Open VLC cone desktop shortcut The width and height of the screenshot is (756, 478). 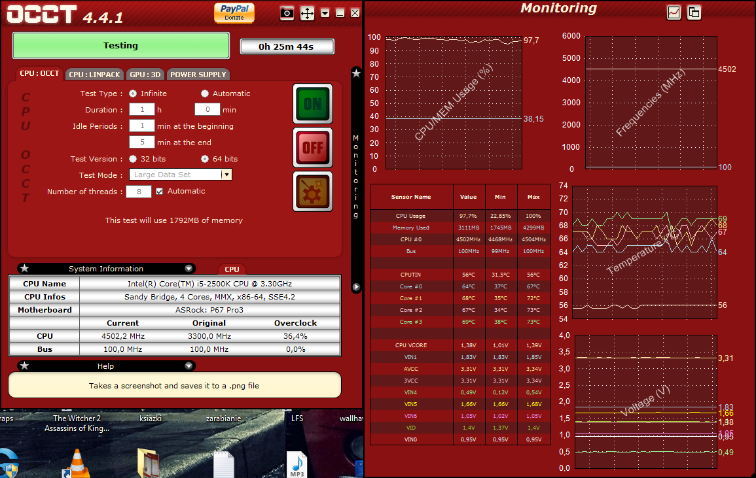(x=76, y=463)
